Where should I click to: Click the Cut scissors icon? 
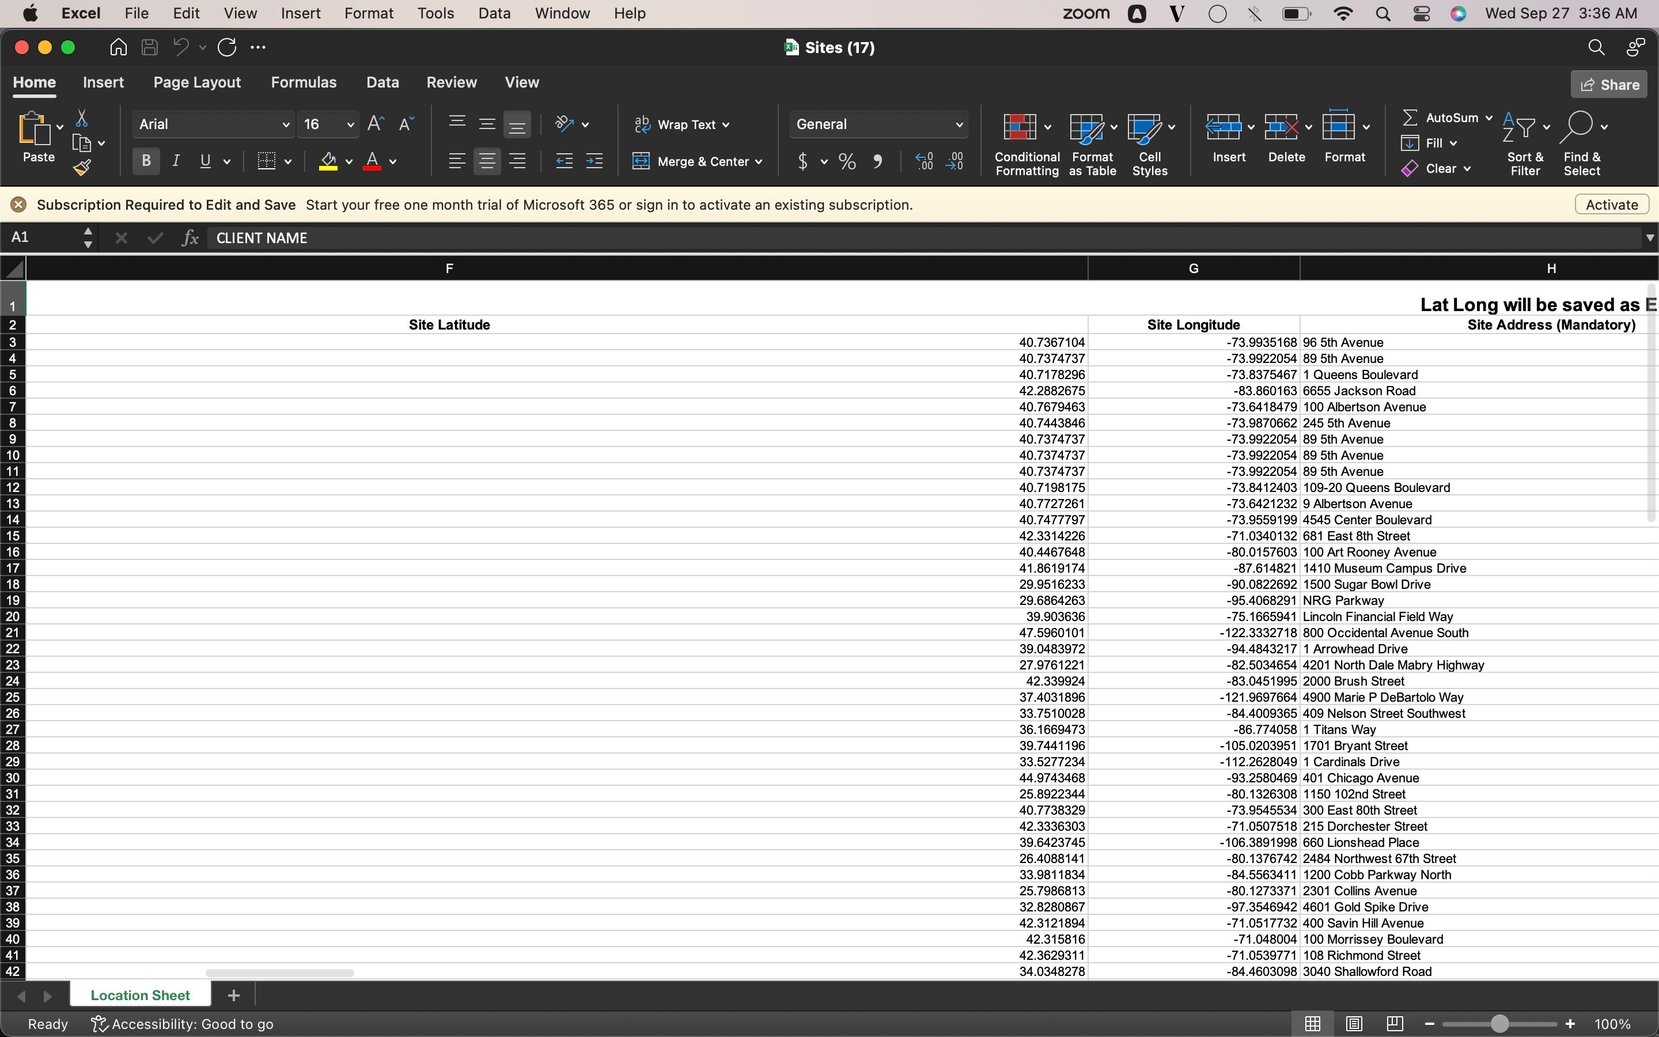tap(82, 119)
